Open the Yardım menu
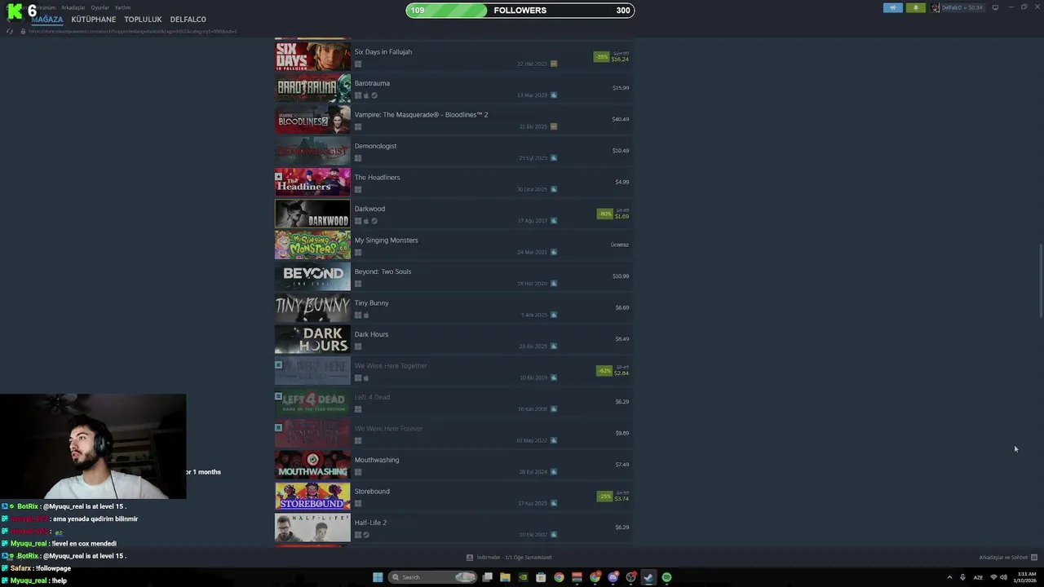Screen dimensions: 1044x587 click(122, 7)
